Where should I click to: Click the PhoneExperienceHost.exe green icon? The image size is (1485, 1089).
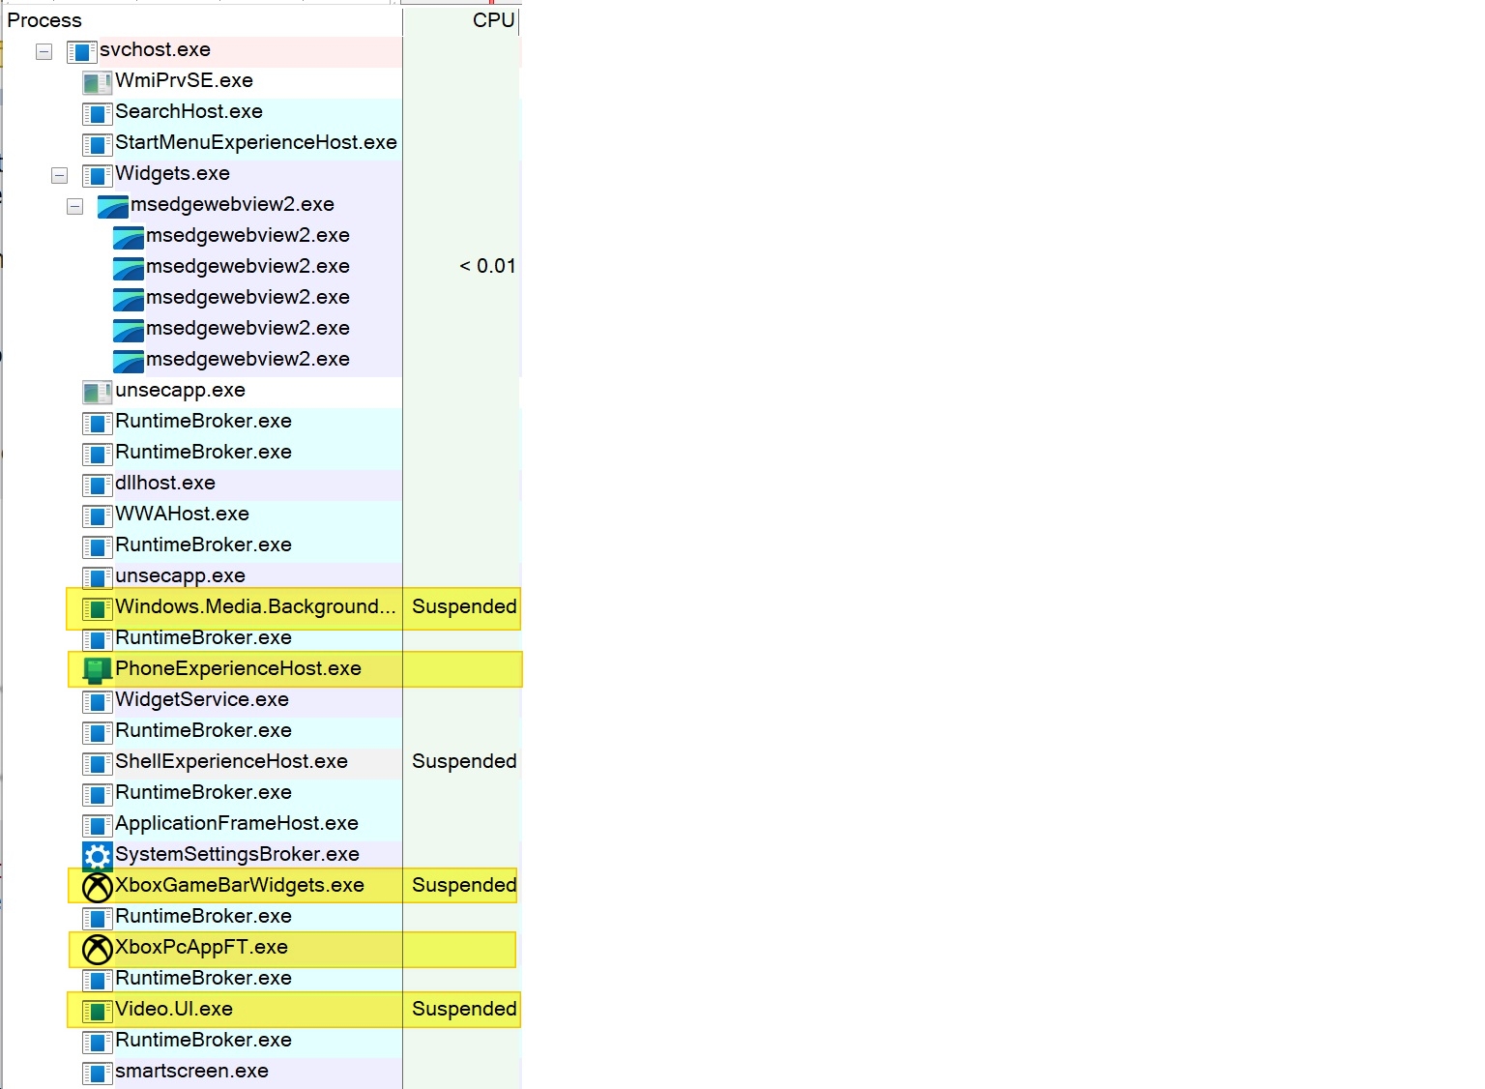pyautogui.click(x=98, y=670)
